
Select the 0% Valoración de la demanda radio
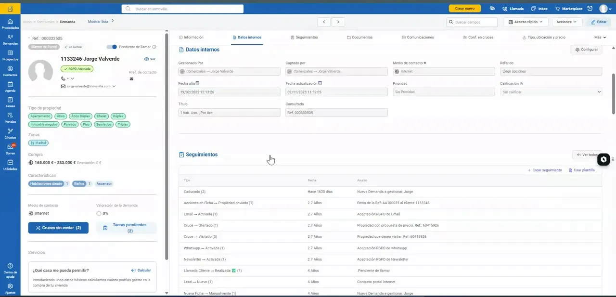[x=99, y=213]
